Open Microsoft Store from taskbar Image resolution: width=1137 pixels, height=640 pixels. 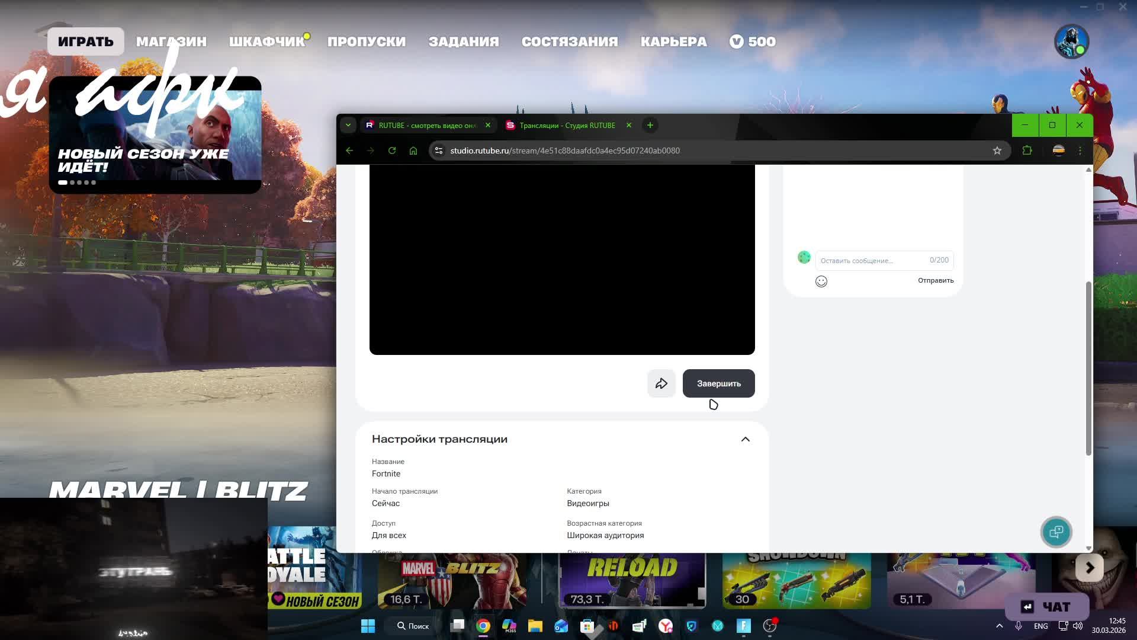pyautogui.click(x=587, y=626)
